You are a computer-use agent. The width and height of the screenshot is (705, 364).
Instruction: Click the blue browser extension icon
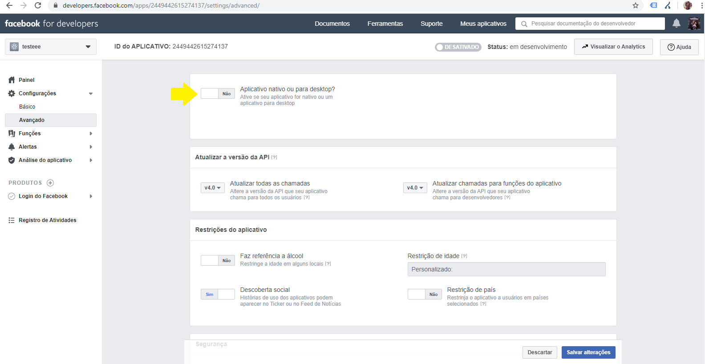(653, 5)
